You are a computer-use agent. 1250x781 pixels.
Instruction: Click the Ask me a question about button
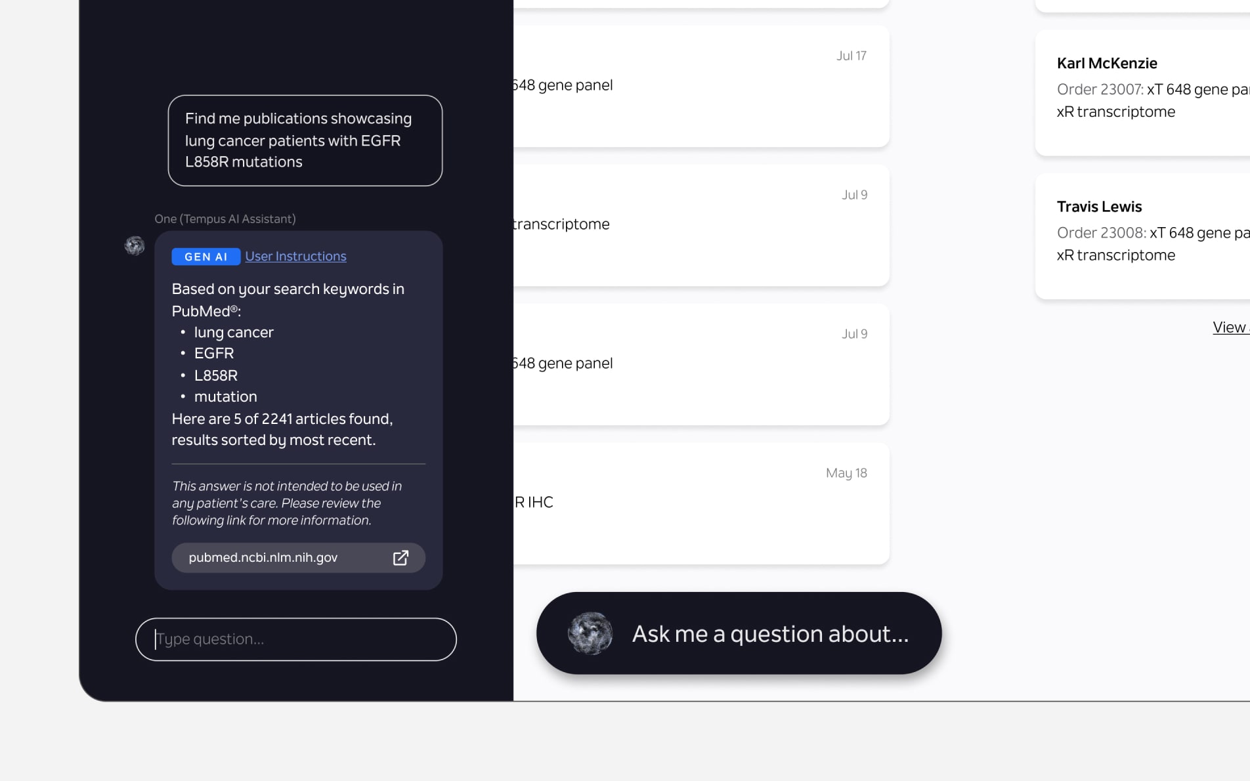click(x=739, y=633)
